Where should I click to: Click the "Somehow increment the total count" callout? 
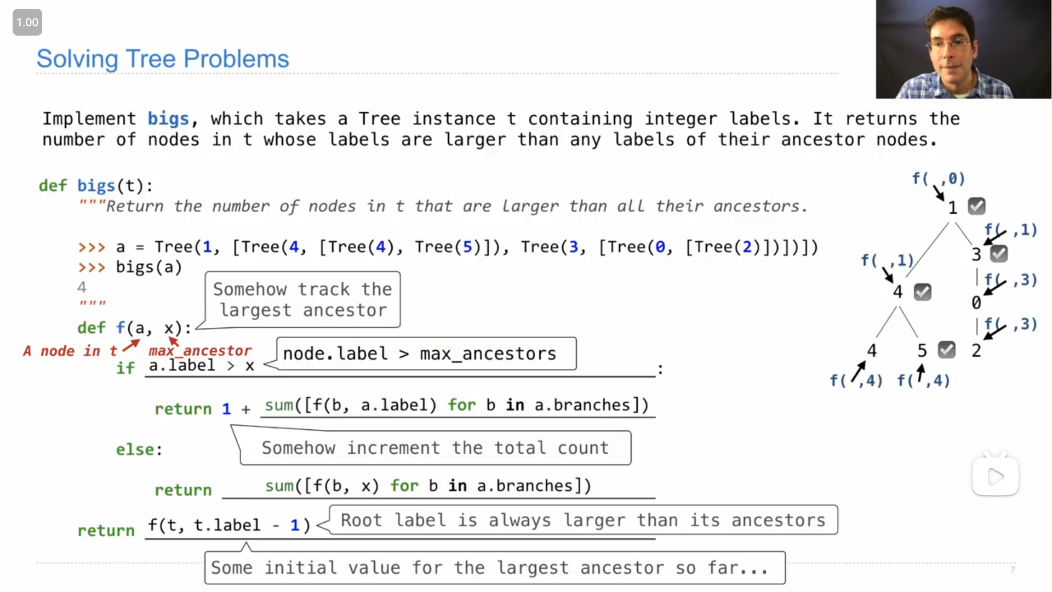pyautogui.click(x=435, y=448)
